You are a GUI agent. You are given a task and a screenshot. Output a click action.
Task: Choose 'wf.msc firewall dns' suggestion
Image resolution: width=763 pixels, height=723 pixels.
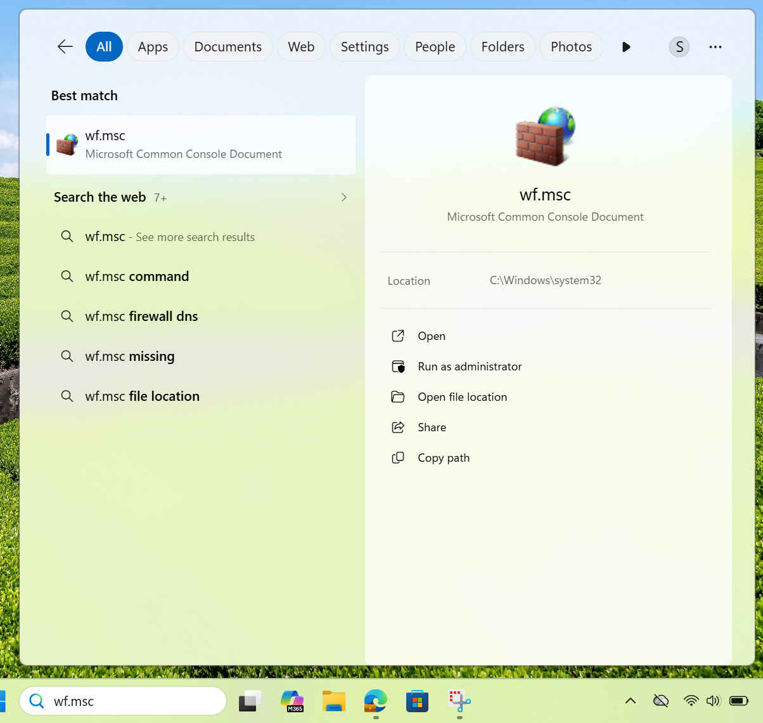click(x=201, y=316)
